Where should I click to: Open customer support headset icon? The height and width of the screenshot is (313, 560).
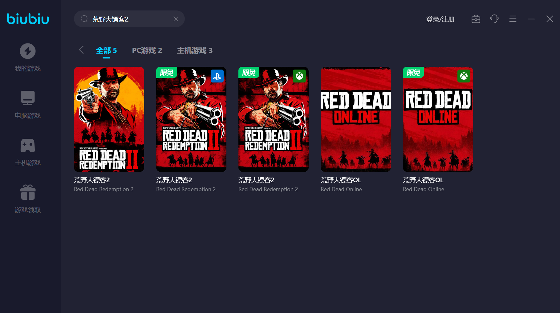pyautogui.click(x=494, y=19)
